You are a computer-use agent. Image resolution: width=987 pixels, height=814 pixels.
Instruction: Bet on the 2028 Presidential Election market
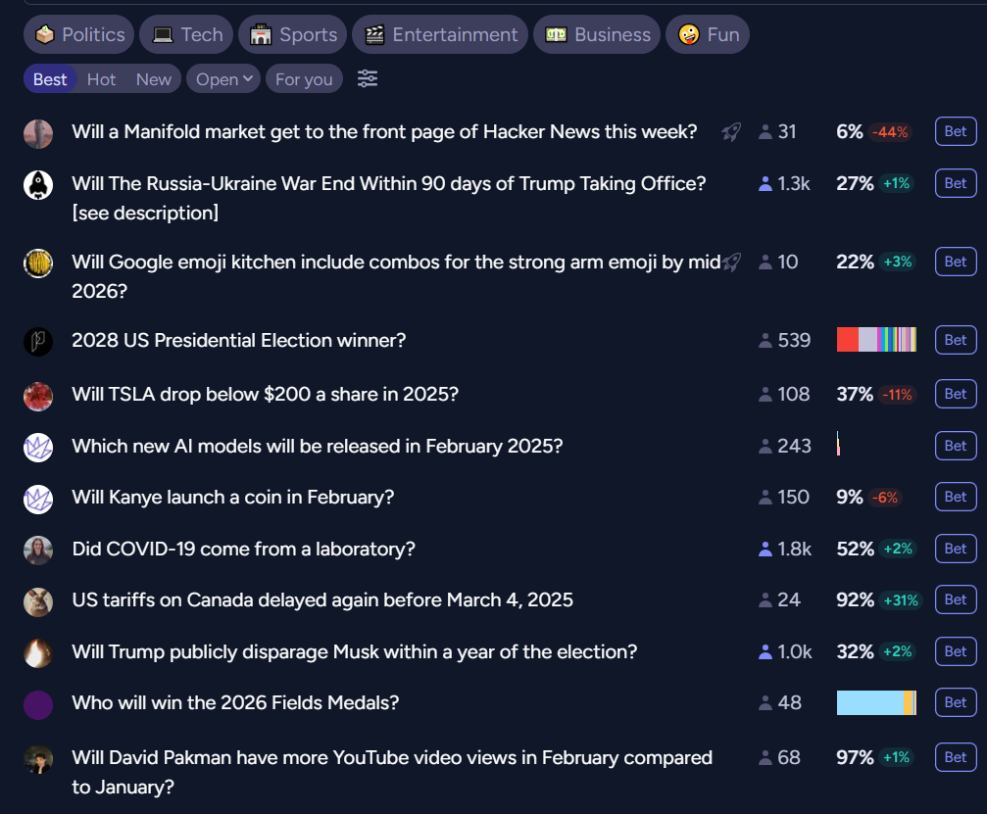coord(956,340)
